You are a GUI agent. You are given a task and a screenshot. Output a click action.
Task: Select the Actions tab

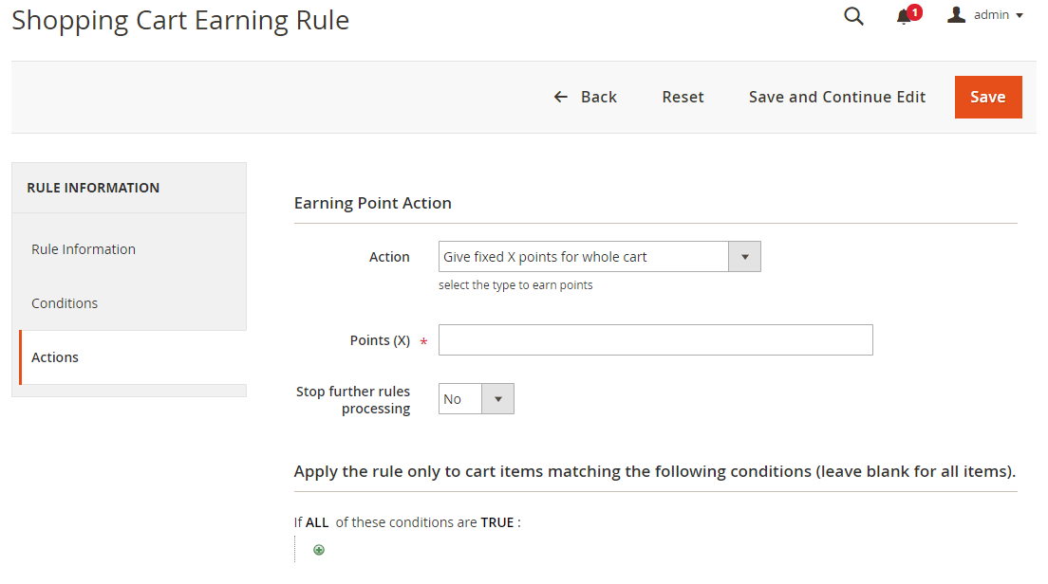click(x=55, y=357)
